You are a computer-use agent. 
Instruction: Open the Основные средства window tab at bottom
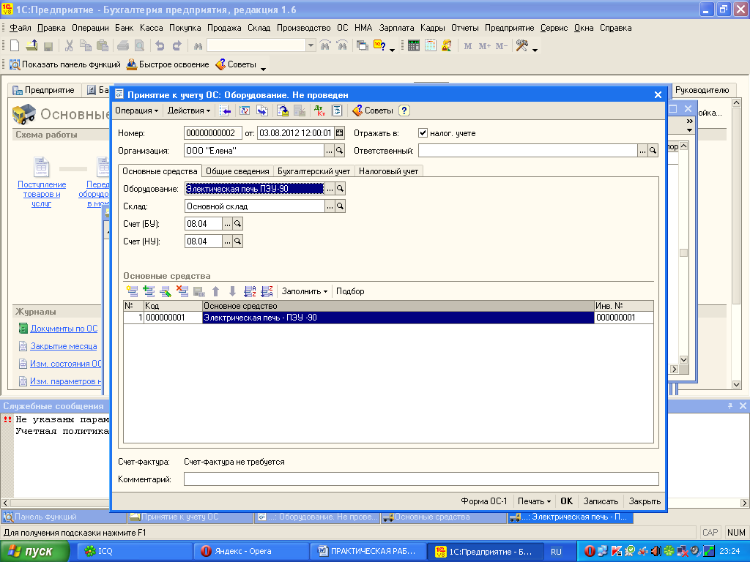tap(444, 517)
